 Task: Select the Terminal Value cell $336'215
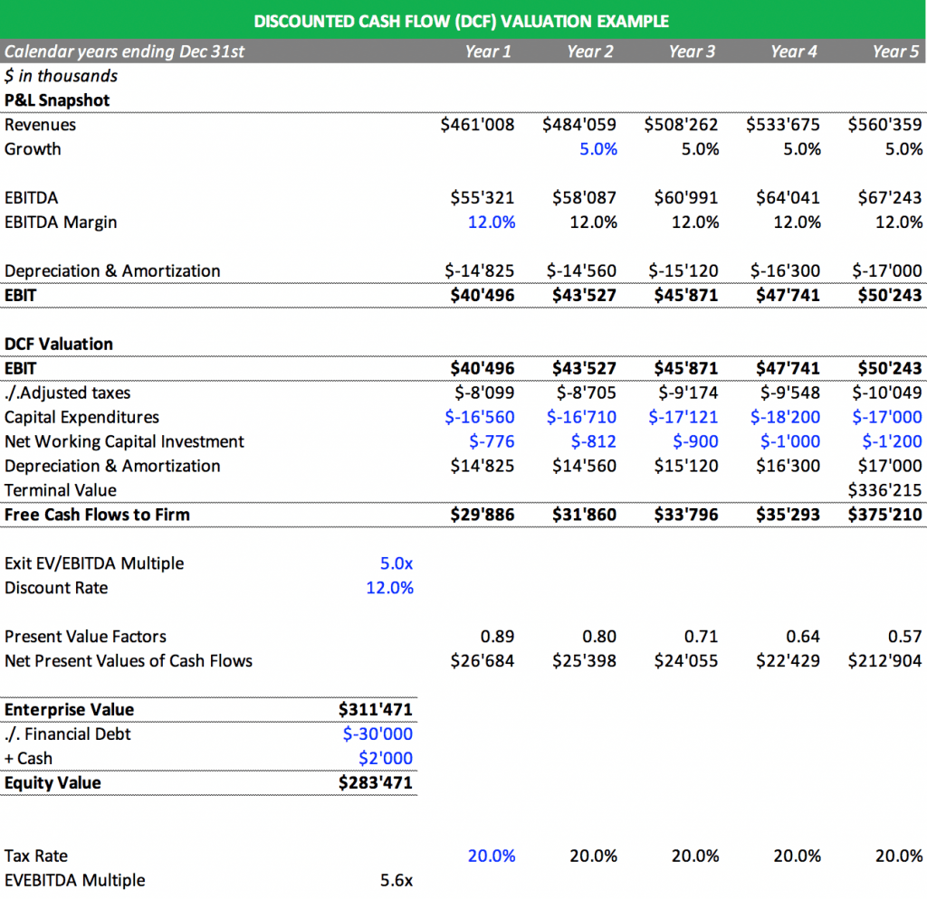[884, 489]
